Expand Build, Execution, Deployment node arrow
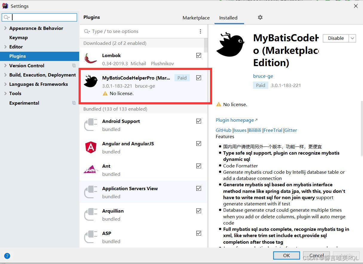363x264 pixels. click(x=5, y=75)
